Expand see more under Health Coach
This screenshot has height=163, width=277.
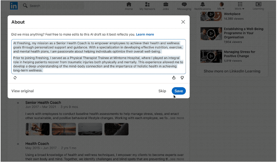(177, 159)
